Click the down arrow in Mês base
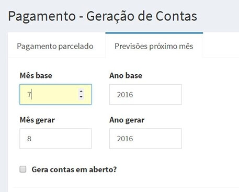239x192 pixels. [81, 97]
